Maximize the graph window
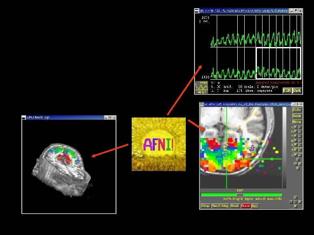Screen dimensions: 314x235 [x=296, y=11]
